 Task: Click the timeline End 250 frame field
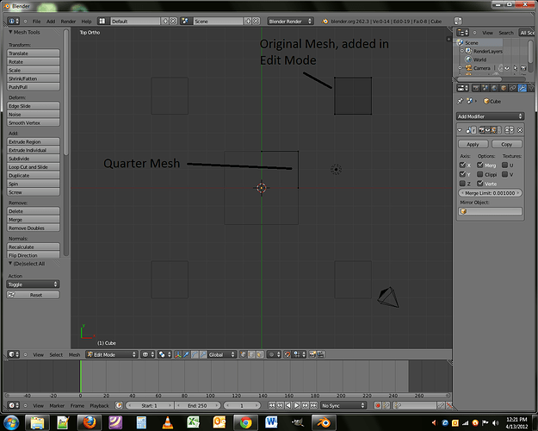point(197,405)
